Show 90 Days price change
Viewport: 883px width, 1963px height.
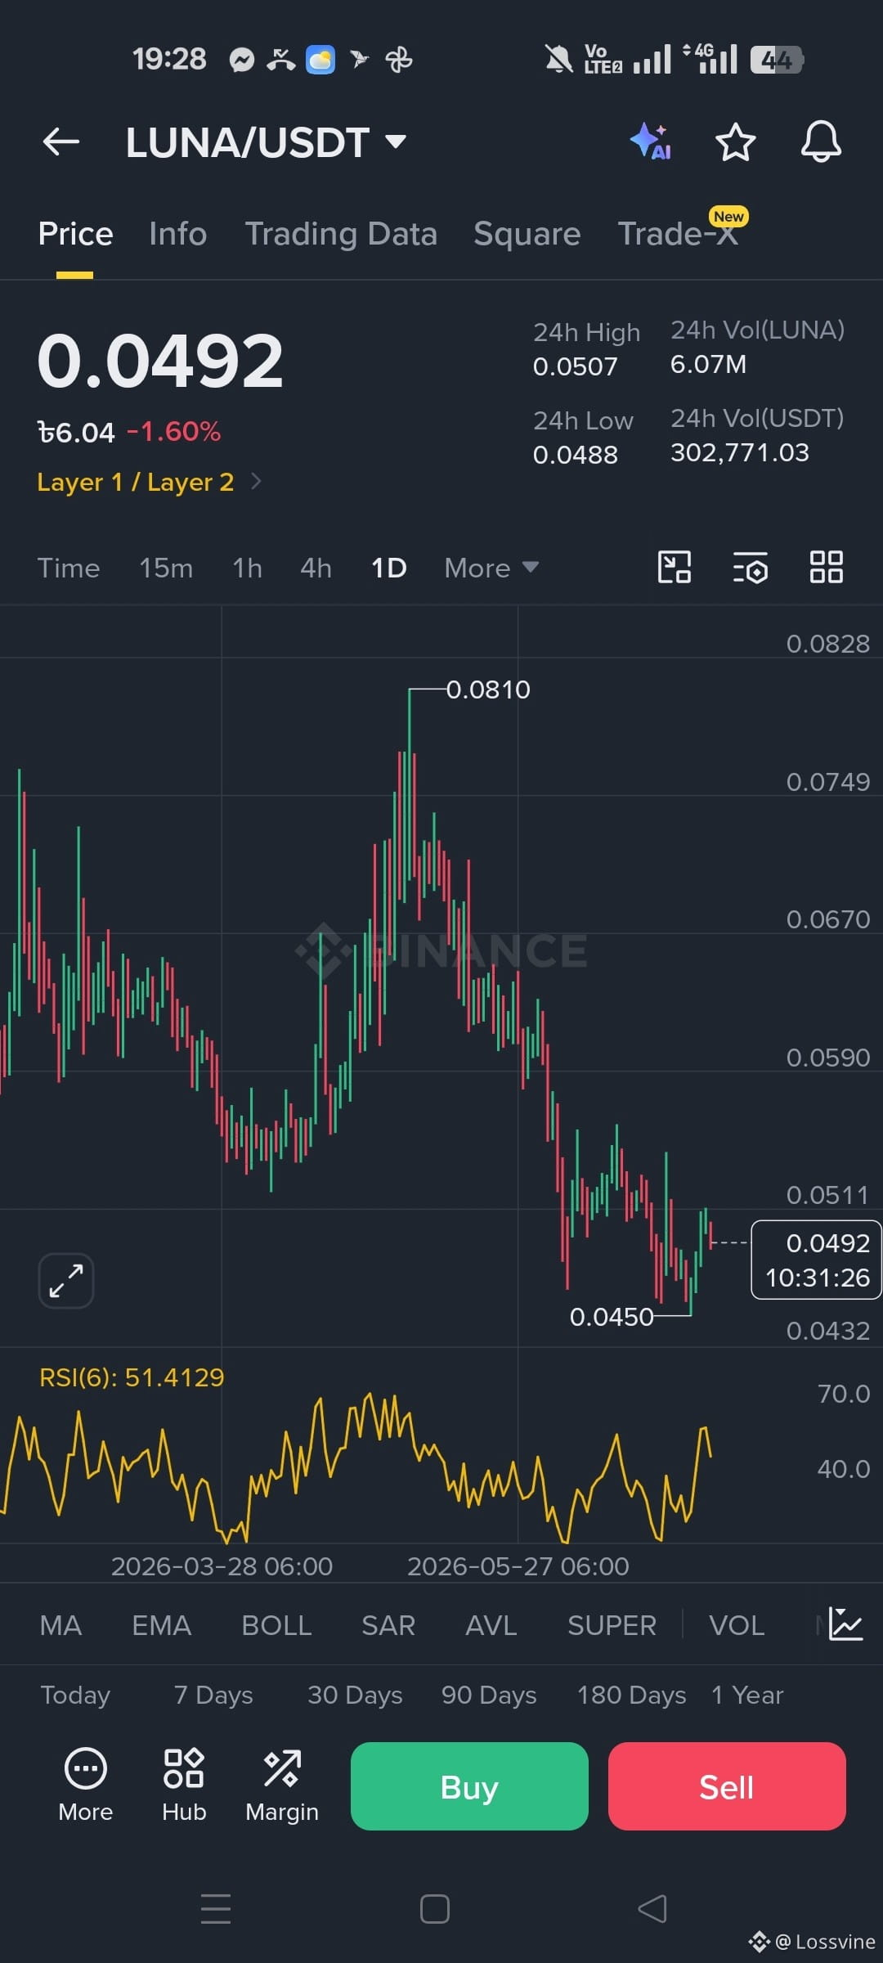tap(489, 1695)
